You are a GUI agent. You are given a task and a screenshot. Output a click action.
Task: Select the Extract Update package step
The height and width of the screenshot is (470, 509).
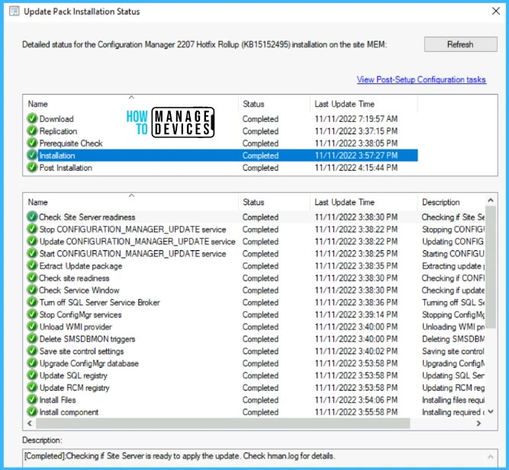[x=256, y=266]
